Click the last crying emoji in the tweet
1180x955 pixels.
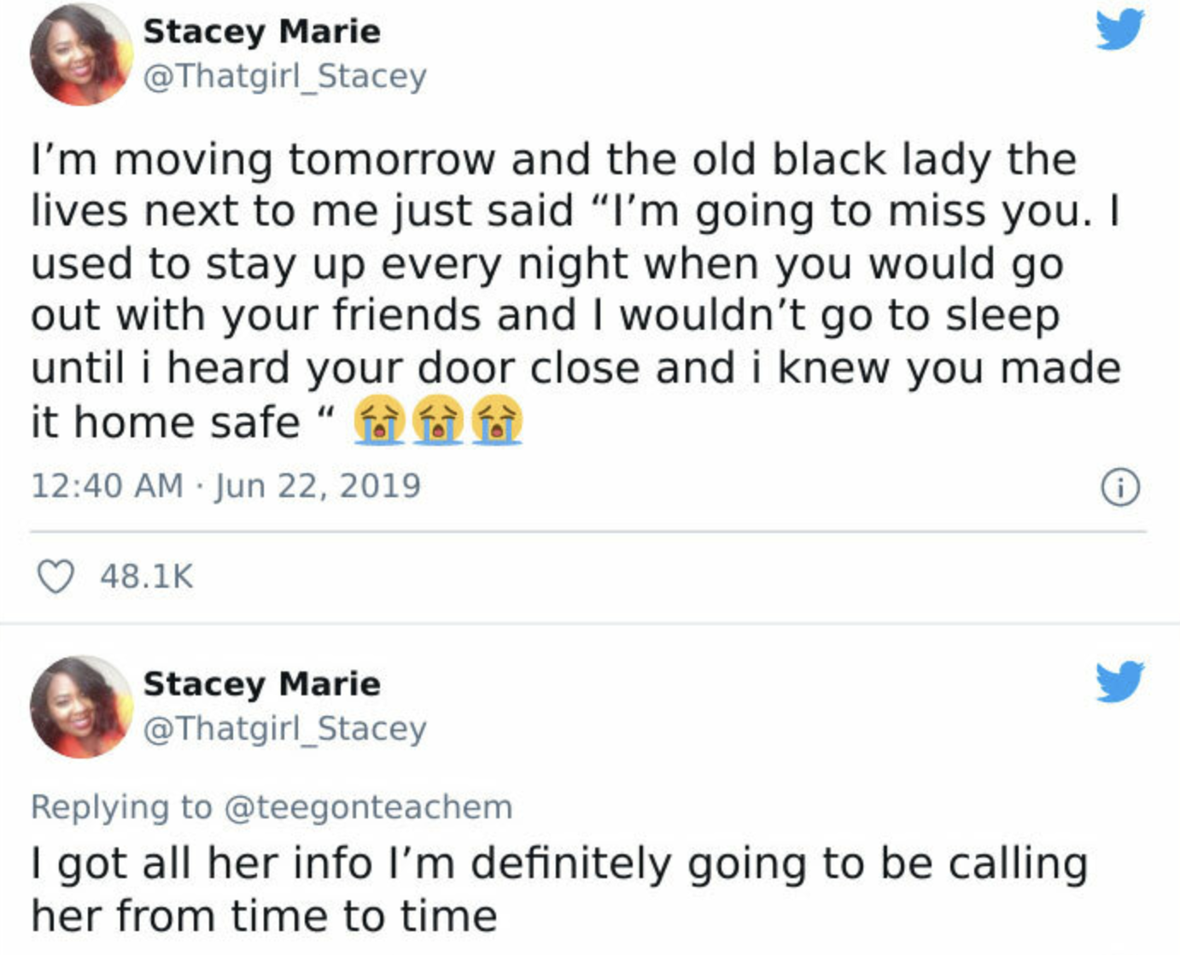coord(497,421)
